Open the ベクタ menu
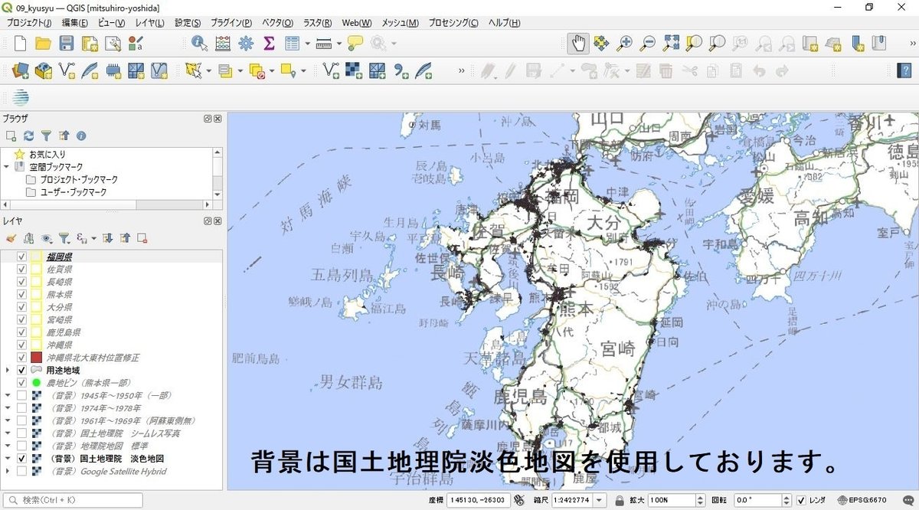This screenshot has height=510, width=919. [279, 23]
